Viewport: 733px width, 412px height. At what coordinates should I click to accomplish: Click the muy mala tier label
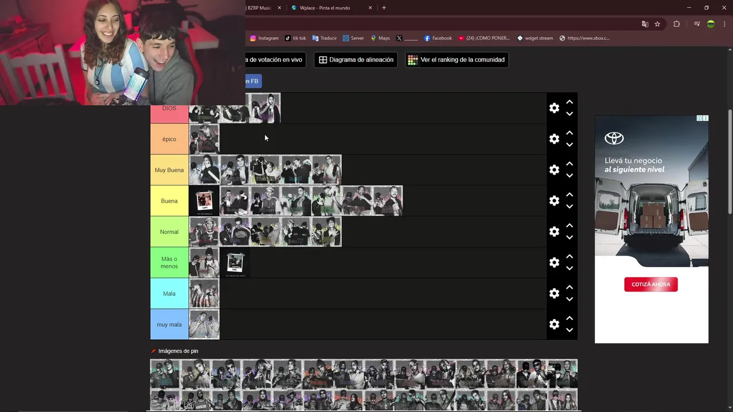170,324
